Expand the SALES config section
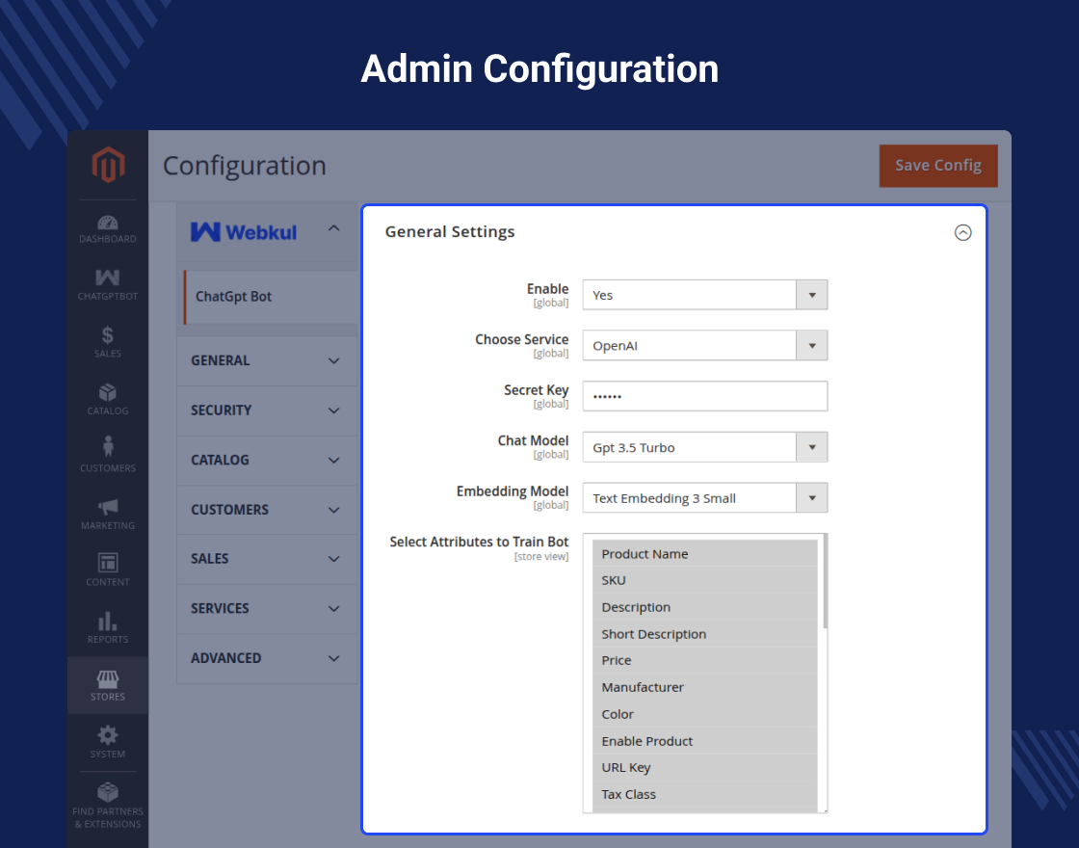The image size is (1079, 848). coord(267,559)
